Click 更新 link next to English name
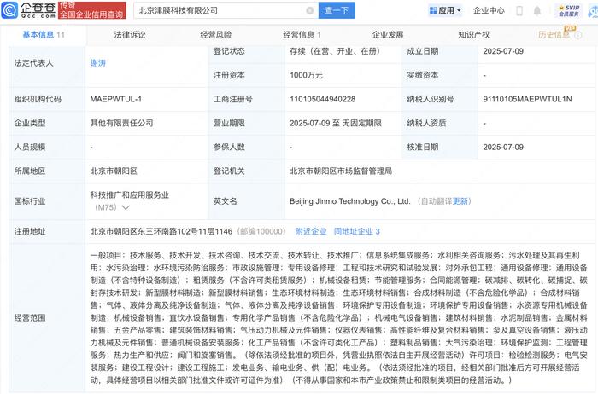This screenshot has height=394, width=598. point(460,201)
